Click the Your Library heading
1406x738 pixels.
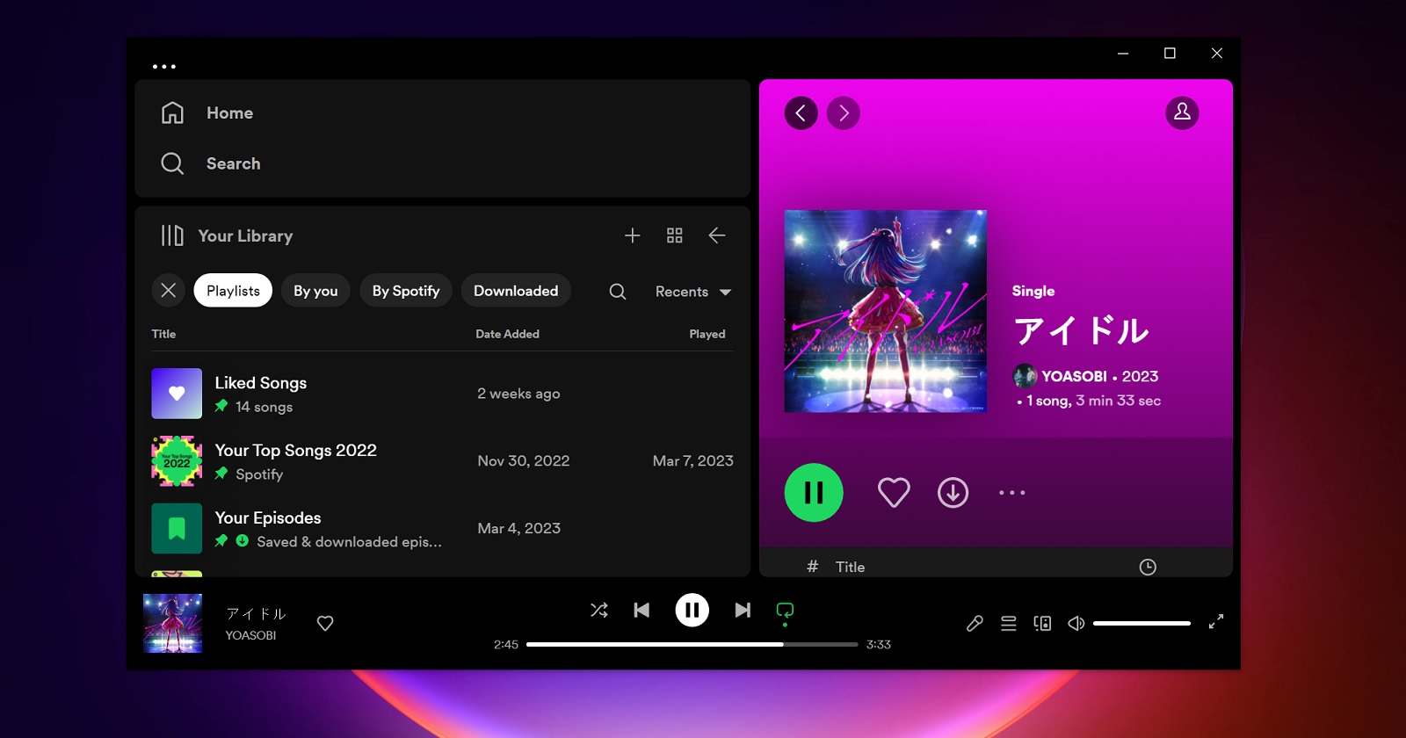(x=245, y=235)
